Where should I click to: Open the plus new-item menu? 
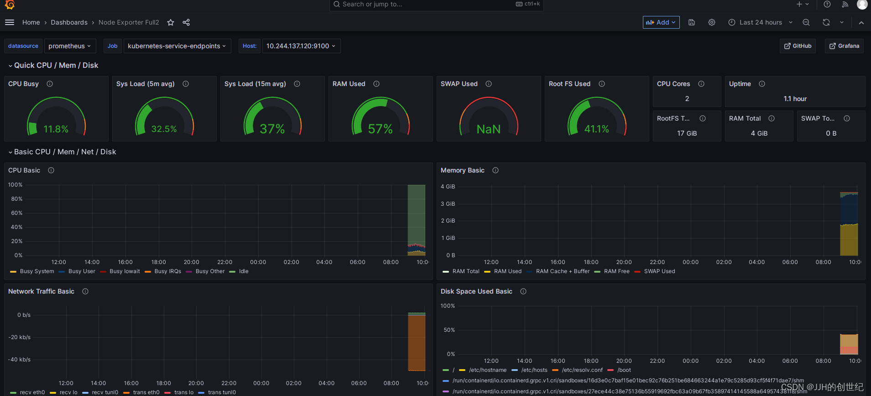[x=803, y=4]
